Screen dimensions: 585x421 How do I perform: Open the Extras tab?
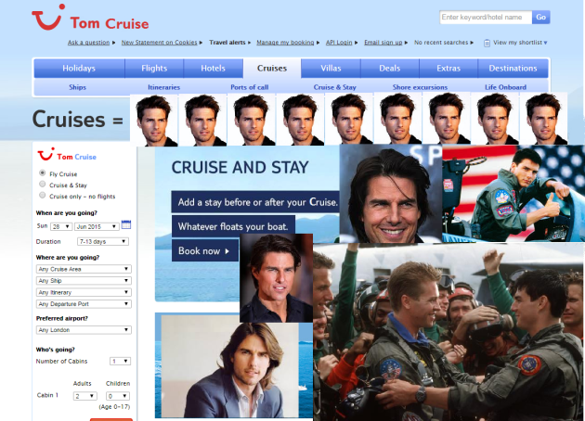448,69
